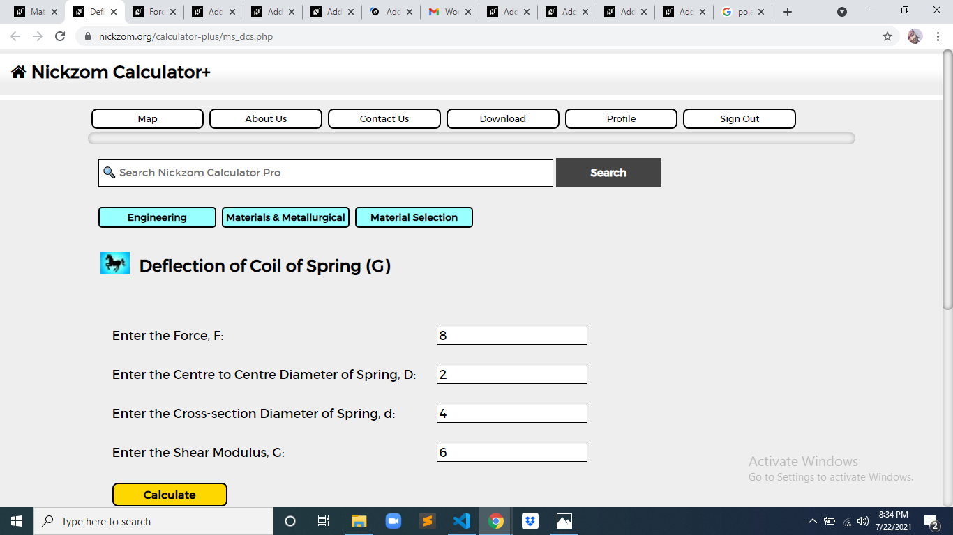Reload the page
953x535 pixels.
60,36
